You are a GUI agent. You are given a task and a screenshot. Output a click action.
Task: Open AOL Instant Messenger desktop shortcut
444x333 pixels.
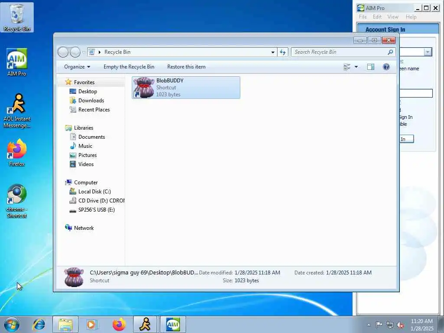17,111
